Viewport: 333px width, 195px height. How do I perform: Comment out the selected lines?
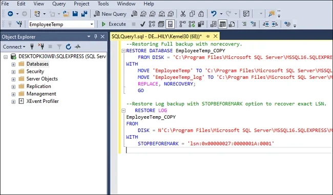(244, 24)
